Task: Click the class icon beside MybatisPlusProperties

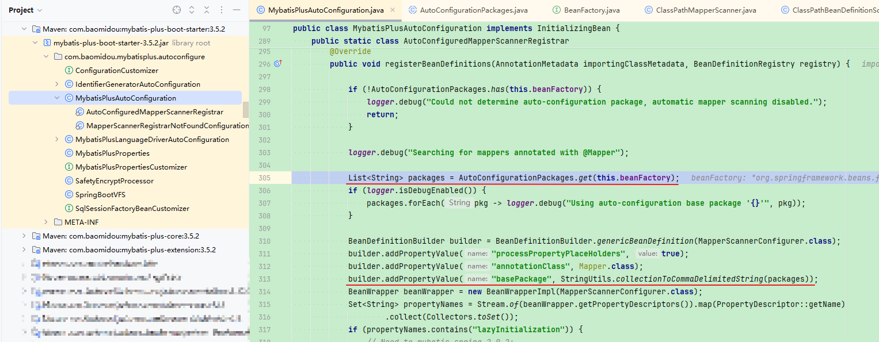Action: coord(69,153)
